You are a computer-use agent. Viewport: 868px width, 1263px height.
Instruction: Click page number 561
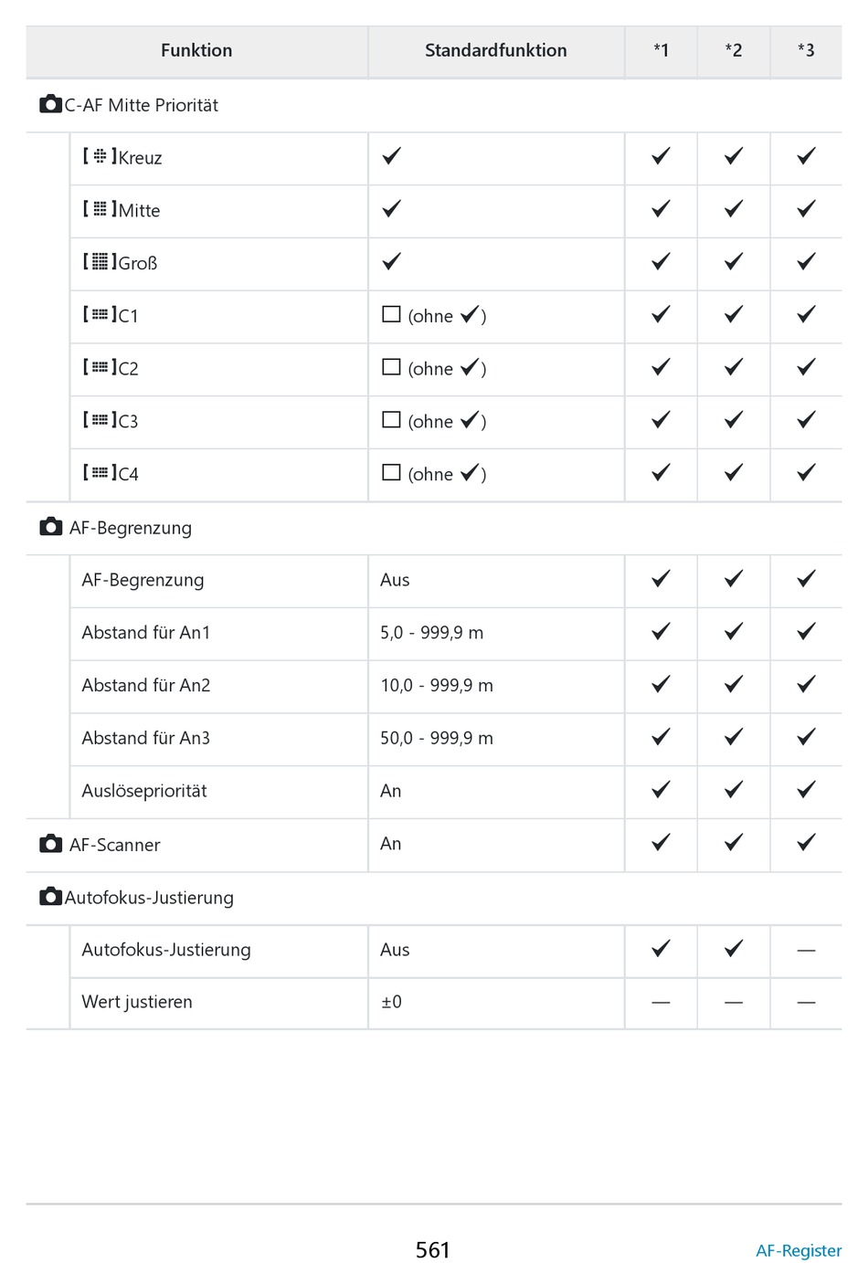pos(433,1250)
